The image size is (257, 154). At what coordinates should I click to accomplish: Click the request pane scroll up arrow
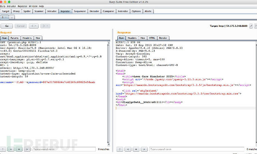point(108,43)
